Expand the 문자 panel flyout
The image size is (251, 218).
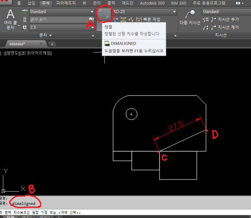pos(45,35)
